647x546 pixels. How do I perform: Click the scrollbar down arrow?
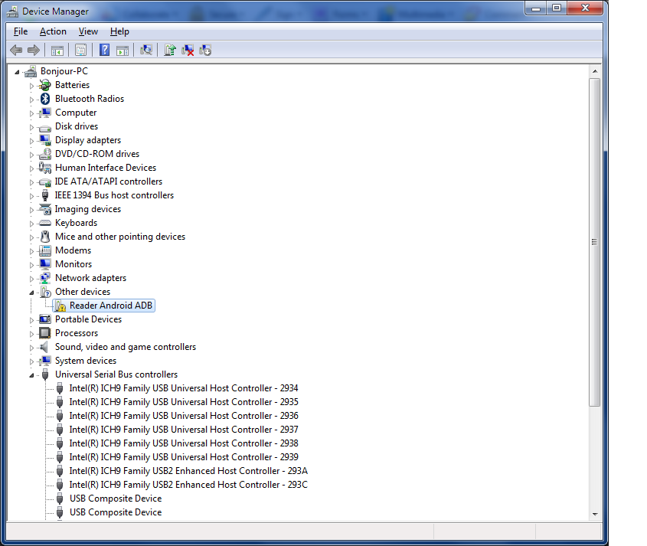pyautogui.click(x=595, y=515)
